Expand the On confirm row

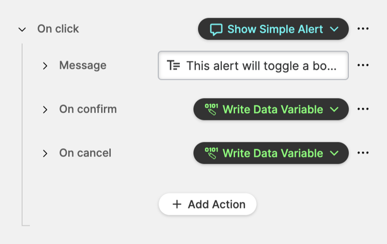(x=45, y=109)
